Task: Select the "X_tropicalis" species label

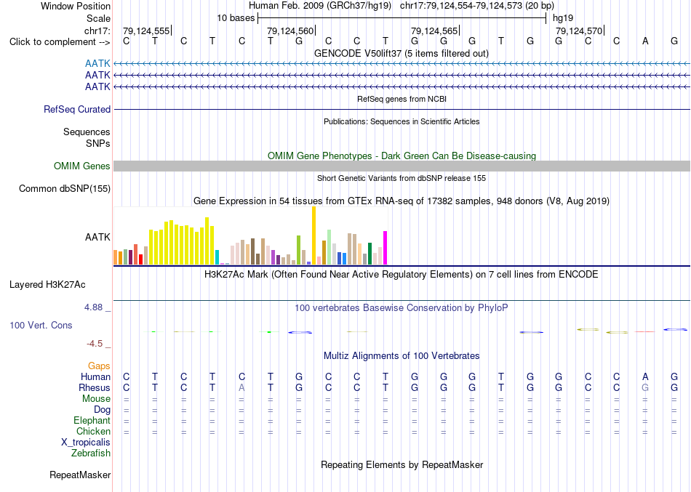Action: 86,443
